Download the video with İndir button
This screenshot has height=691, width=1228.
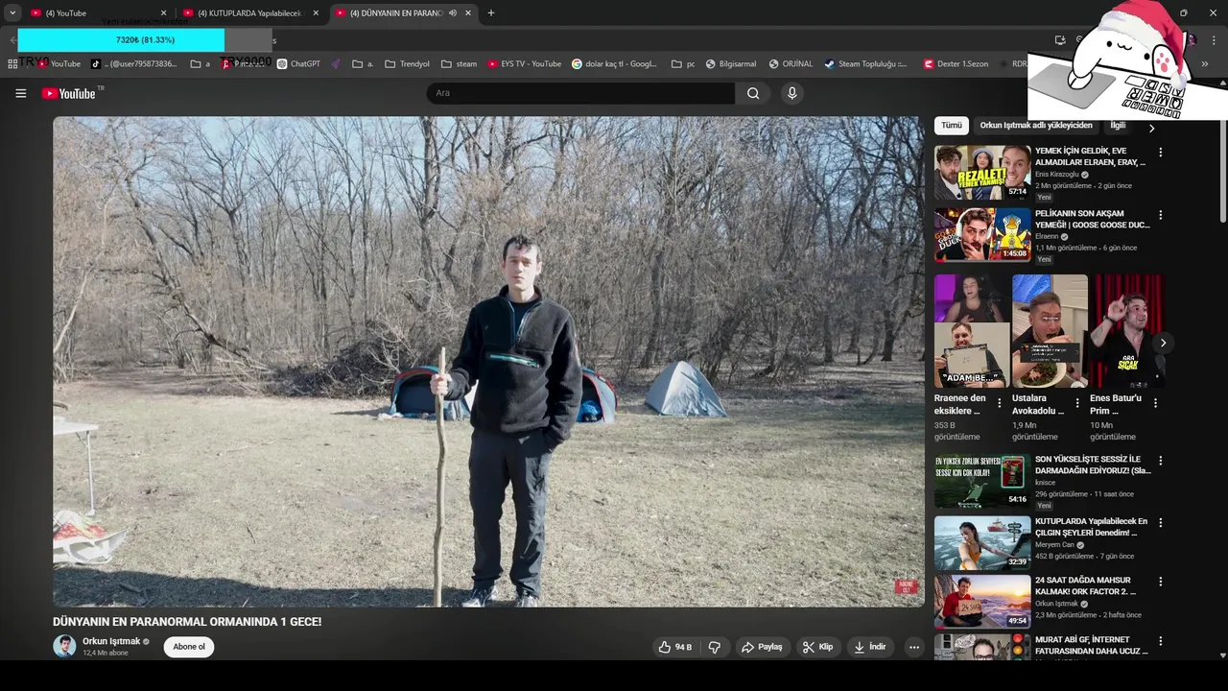(870, 647)
